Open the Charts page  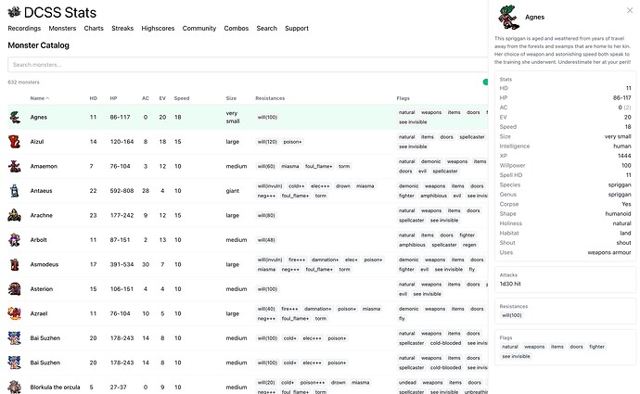click(94, 28)
